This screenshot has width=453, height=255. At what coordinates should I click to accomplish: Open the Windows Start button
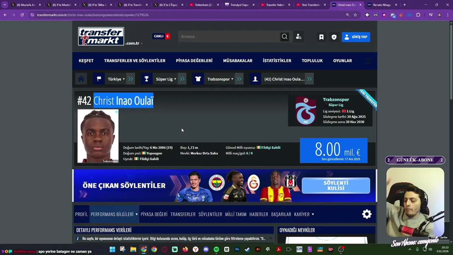[112, 249]
